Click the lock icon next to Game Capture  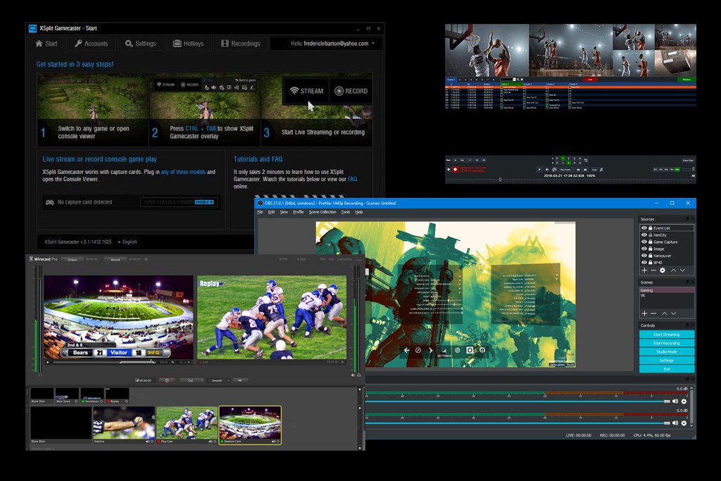click(650, 242)
